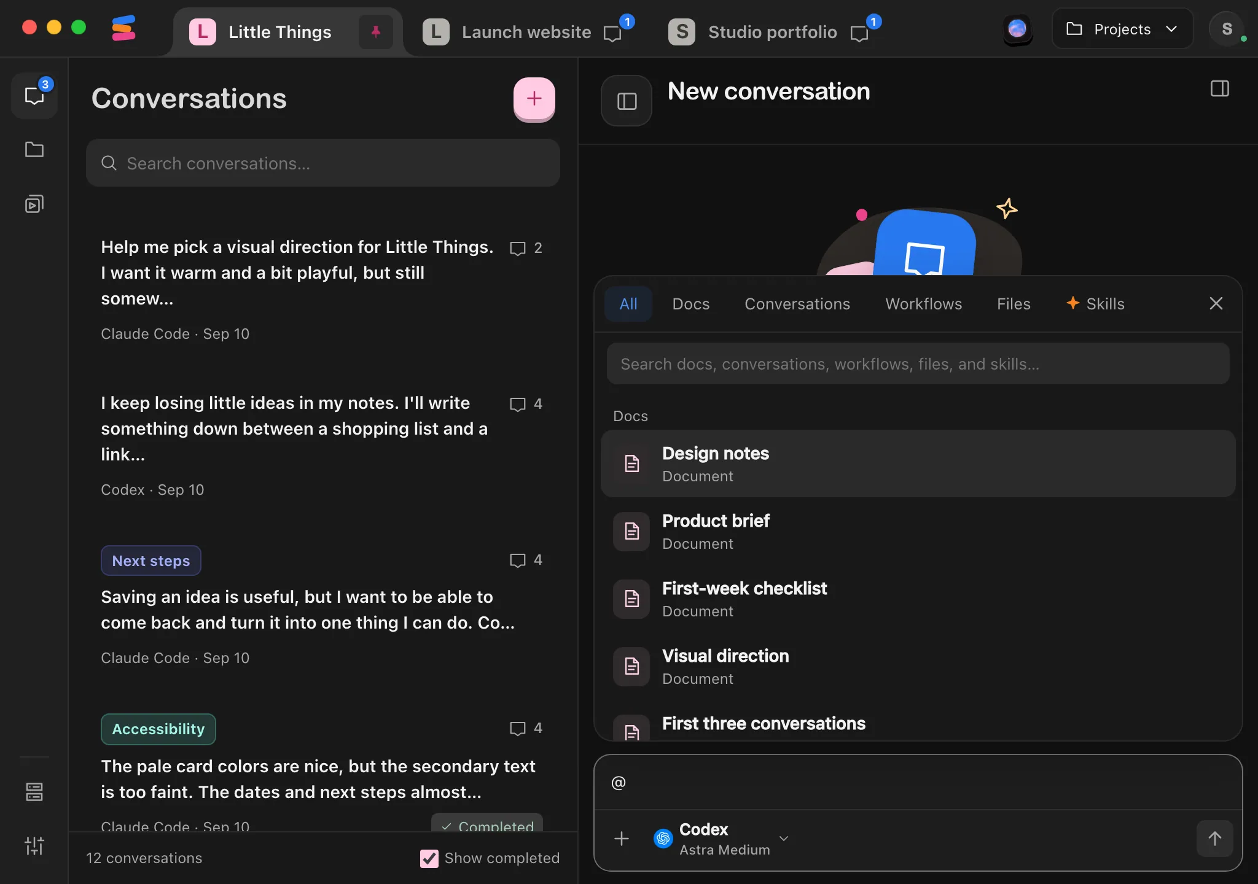Select the Files filter tab
The height and width of the screenshot is (884, 1258).
pyautogui.click(x=1014, y=304)
